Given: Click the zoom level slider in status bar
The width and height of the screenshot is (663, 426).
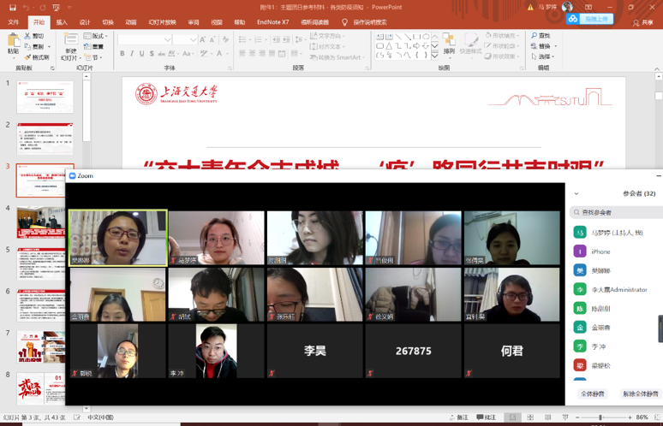Looking at the screenshot, I should click(x=600, y=417).
